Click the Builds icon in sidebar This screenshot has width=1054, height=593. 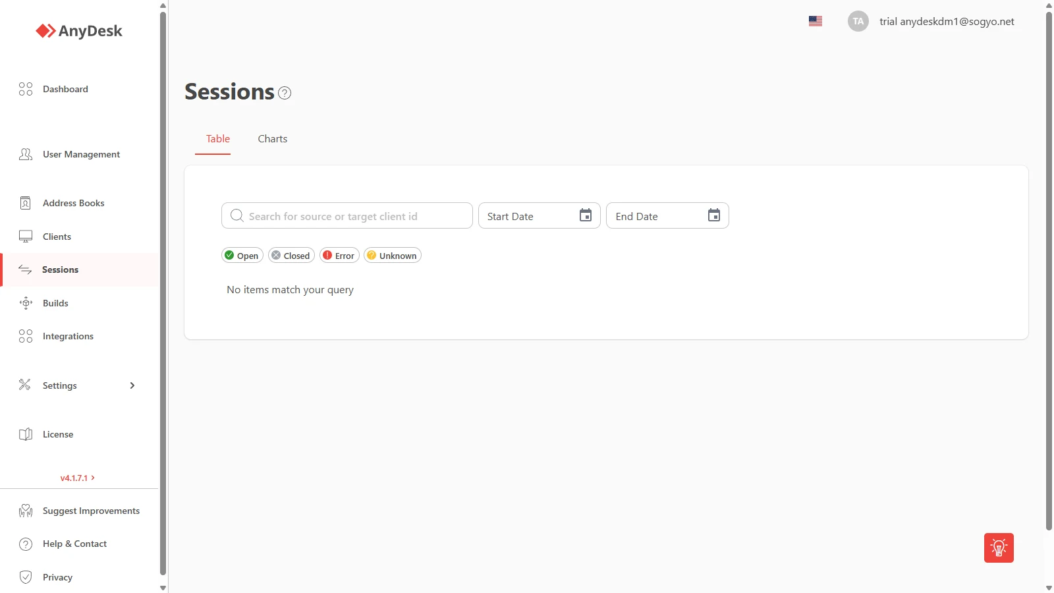tap(26, 303)
